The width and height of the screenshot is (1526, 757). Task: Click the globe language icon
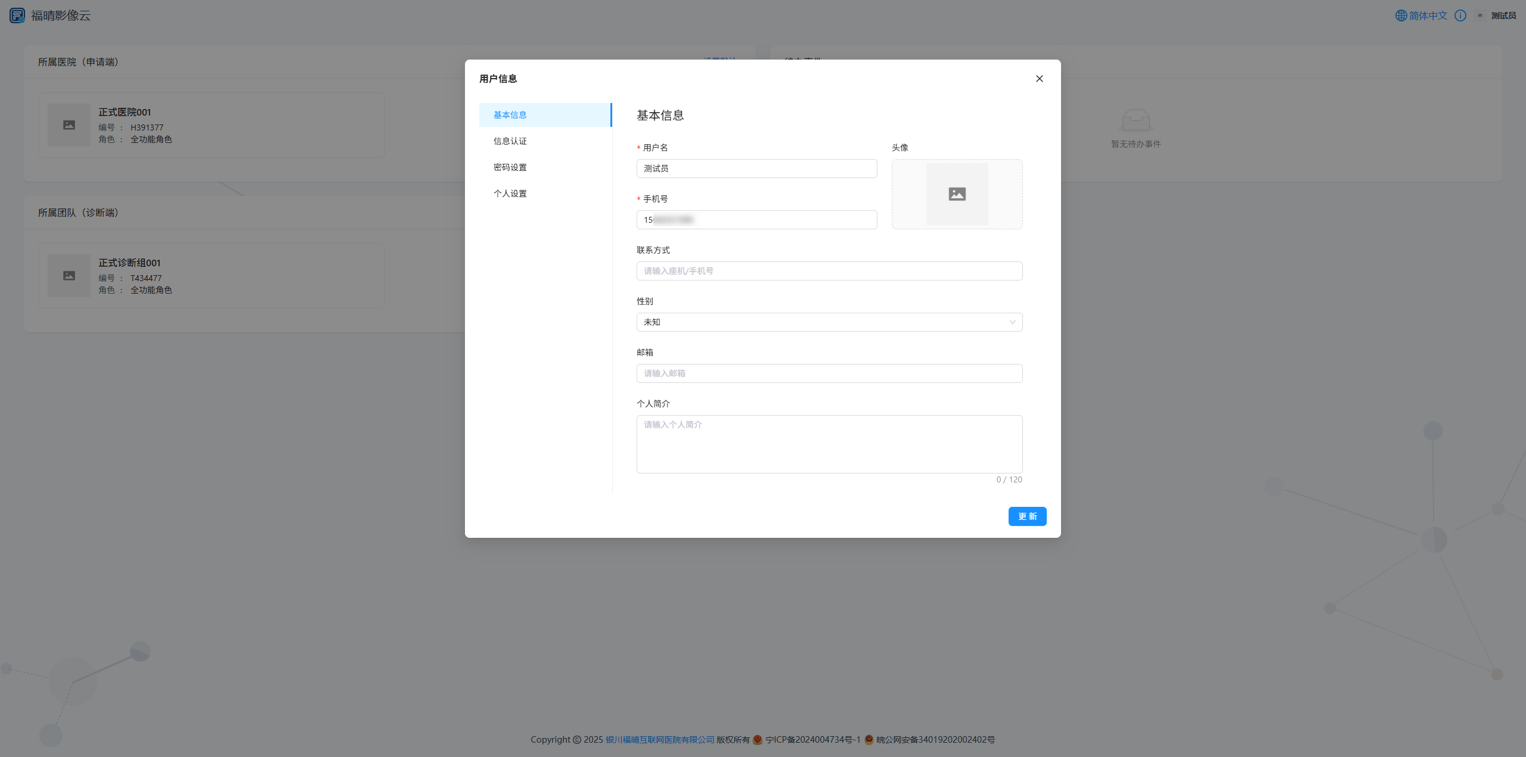tap(1401, 15)
